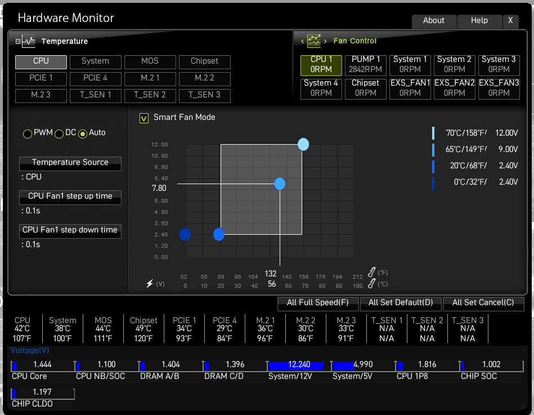Screen dimensions: 534x415
Task: Open the Temperature Source selector
Action: click(70, 163)
